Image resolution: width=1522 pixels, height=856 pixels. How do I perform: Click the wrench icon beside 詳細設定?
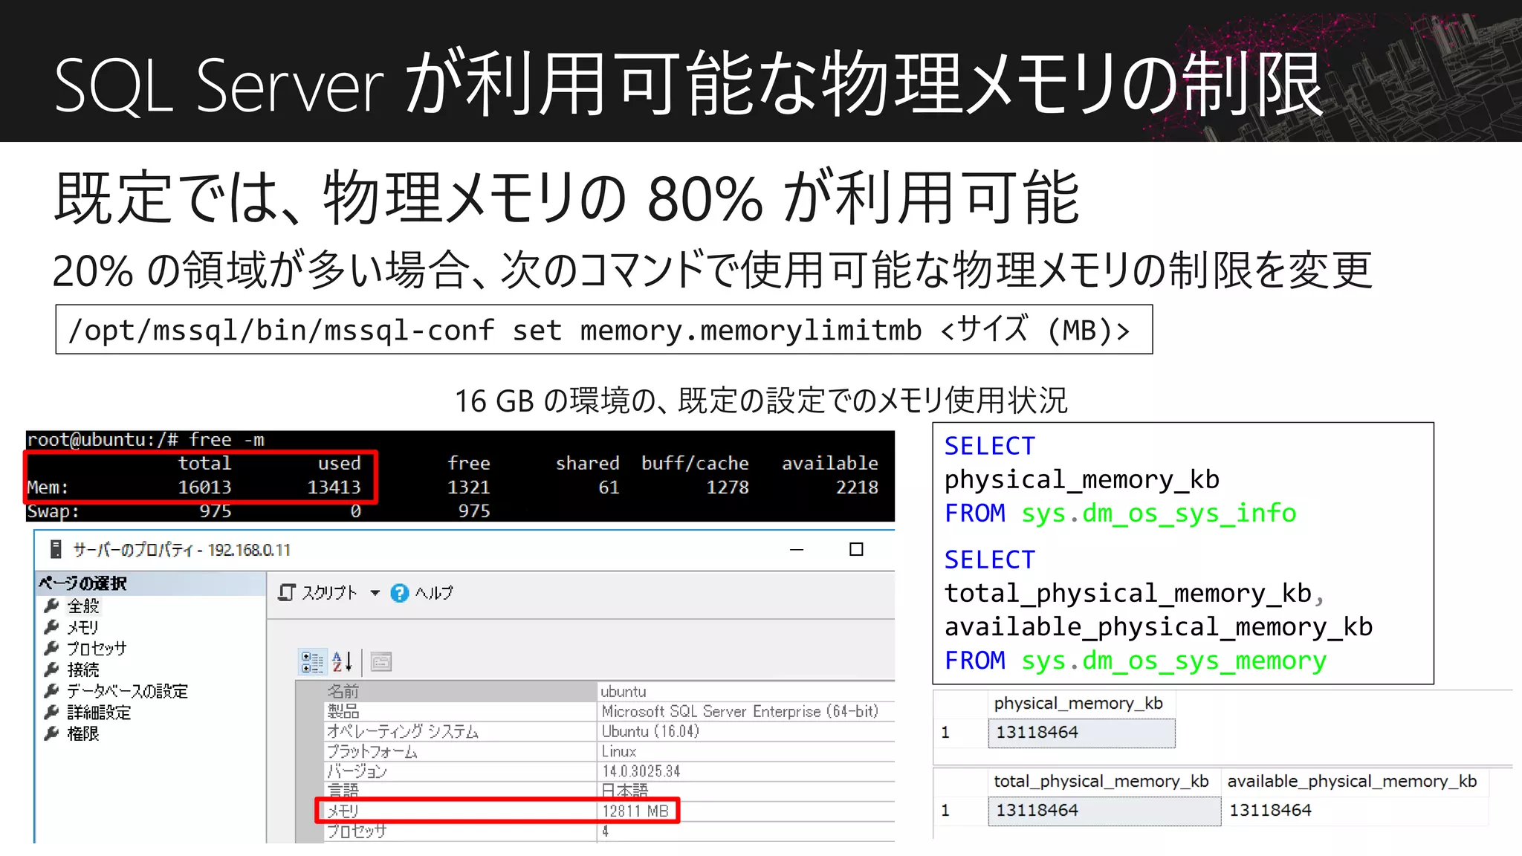coord(51,712)
